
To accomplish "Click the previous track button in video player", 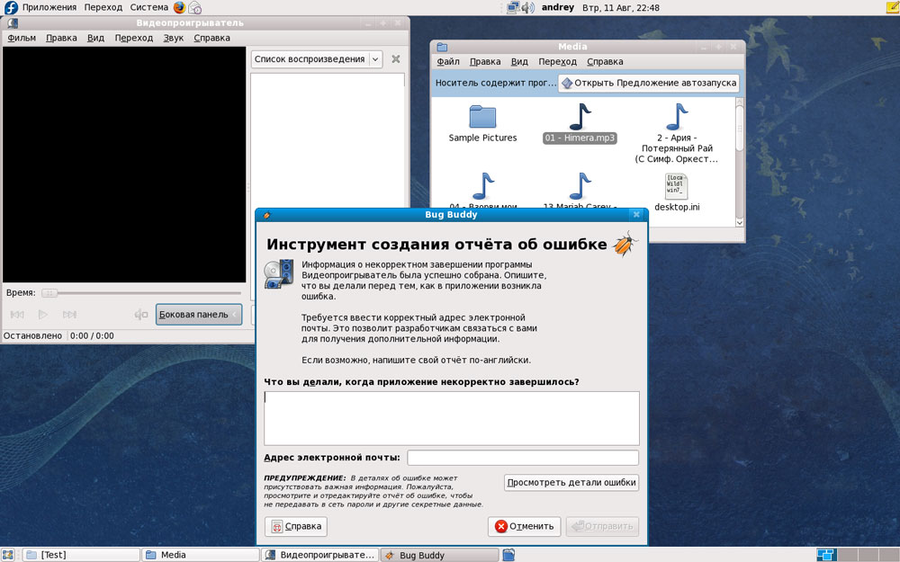I will coord(17,314).
